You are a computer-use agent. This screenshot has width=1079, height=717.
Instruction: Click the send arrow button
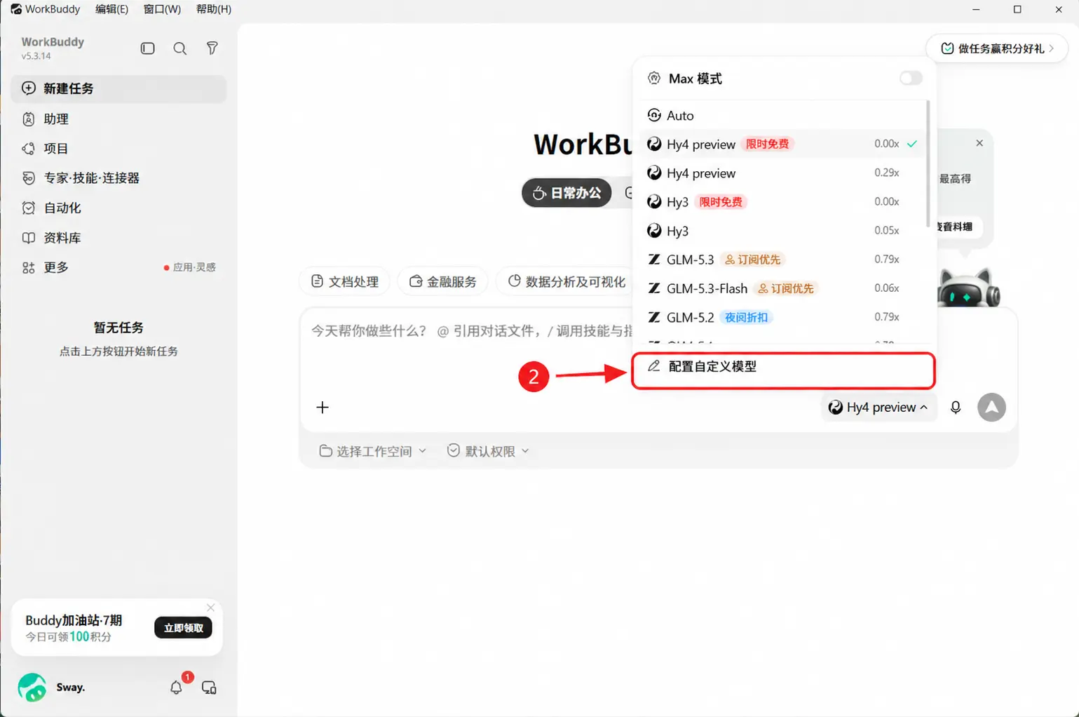click(991, 407)
